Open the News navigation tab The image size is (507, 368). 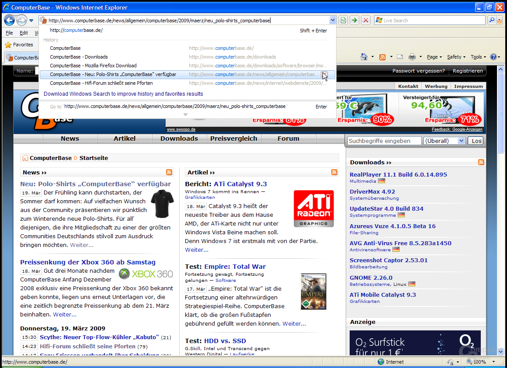point(70,139)
